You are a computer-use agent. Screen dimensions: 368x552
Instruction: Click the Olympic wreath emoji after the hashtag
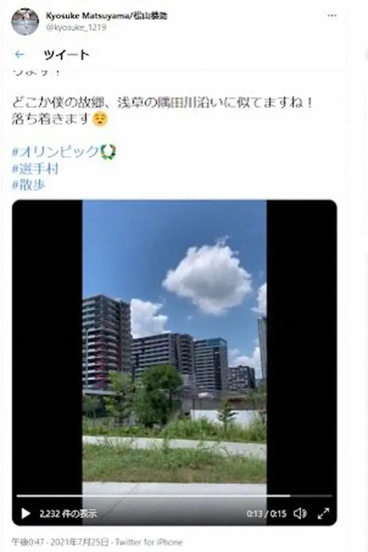pyautogui.click(x=109, y=152)
